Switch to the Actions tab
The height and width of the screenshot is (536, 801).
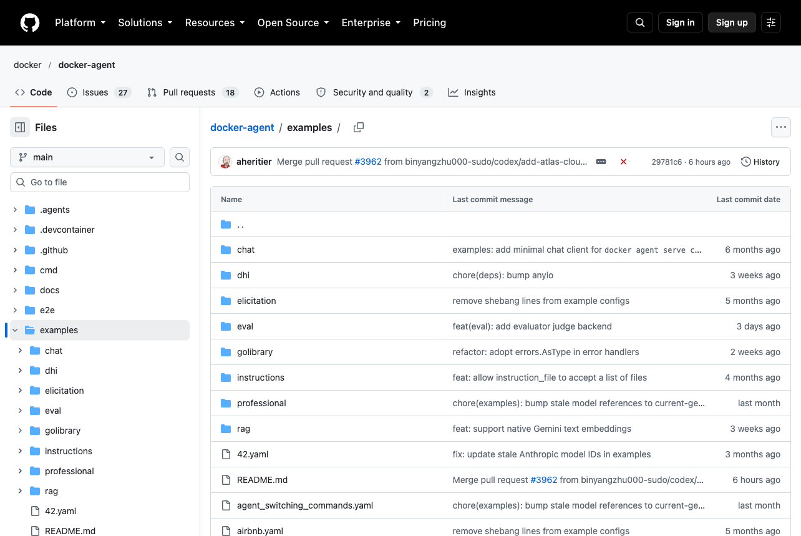pyautogui.click(x=278, y=92)
